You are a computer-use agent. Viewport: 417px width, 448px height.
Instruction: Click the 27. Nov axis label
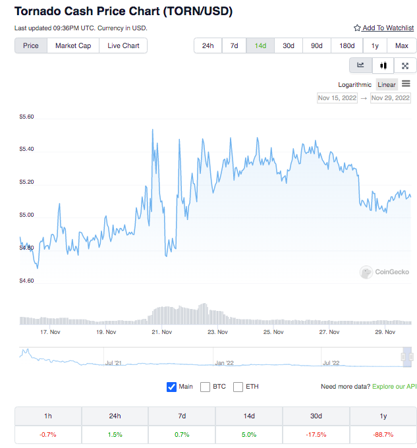[x=329, y=332]
